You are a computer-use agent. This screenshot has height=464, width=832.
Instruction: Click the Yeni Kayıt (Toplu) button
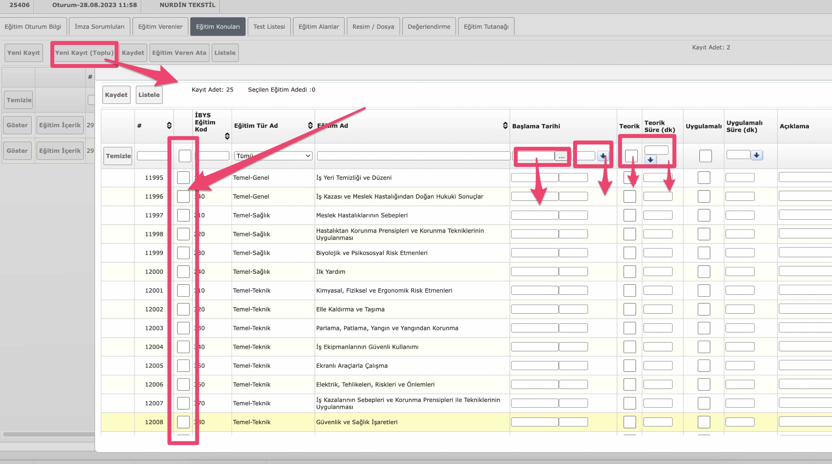tap(84, 53)
